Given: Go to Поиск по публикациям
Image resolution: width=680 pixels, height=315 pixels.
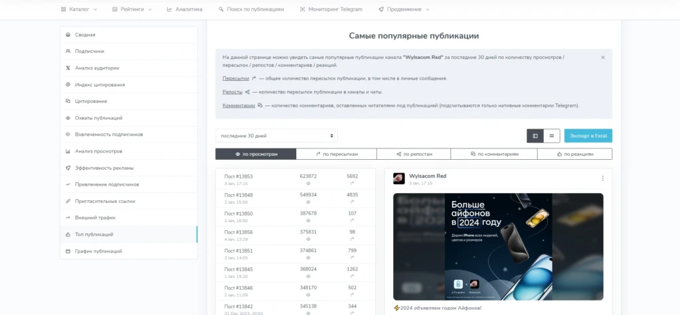Looking at the screenshot, I should [x=251, y=9].
